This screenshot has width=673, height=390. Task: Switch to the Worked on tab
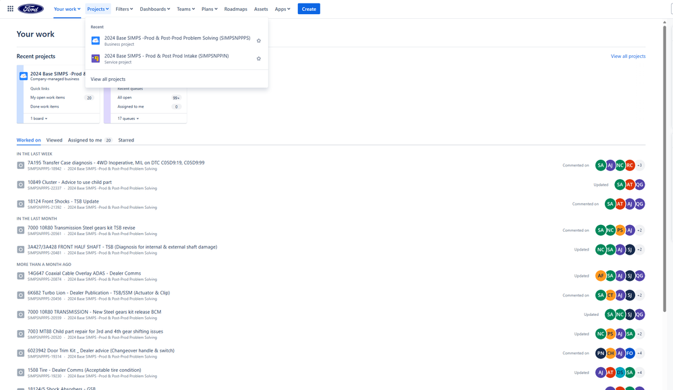point(29,140)
